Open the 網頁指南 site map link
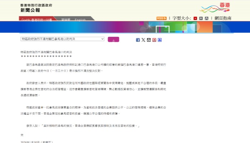This screenshot has width=250, height=143. (223, 18)
